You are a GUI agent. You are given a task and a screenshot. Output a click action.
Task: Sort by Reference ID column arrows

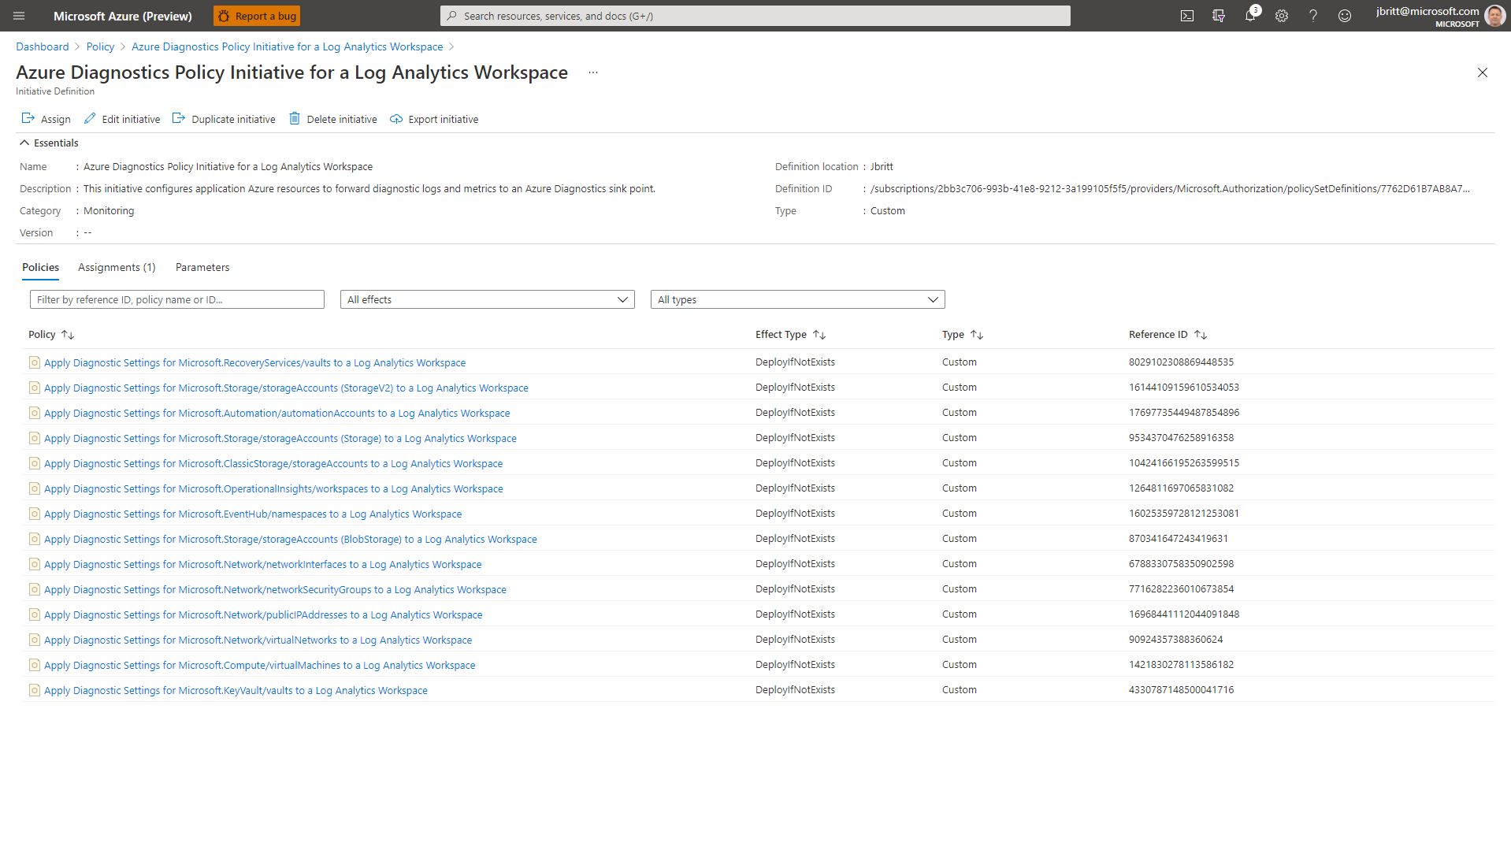click(x=1201, y=335)
